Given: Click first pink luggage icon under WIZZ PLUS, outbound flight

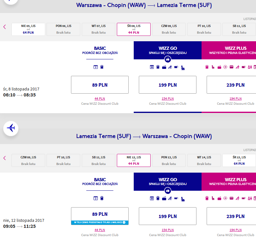Looking at the screenshot, I should click(x=207, y=67).
